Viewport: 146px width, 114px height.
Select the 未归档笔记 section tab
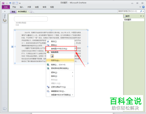click(22, 12)
